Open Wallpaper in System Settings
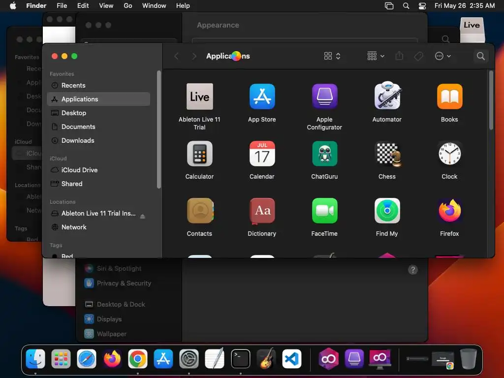 click(105, 334)
